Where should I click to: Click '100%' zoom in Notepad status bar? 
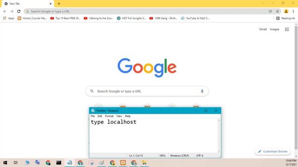tap(162, 156)
